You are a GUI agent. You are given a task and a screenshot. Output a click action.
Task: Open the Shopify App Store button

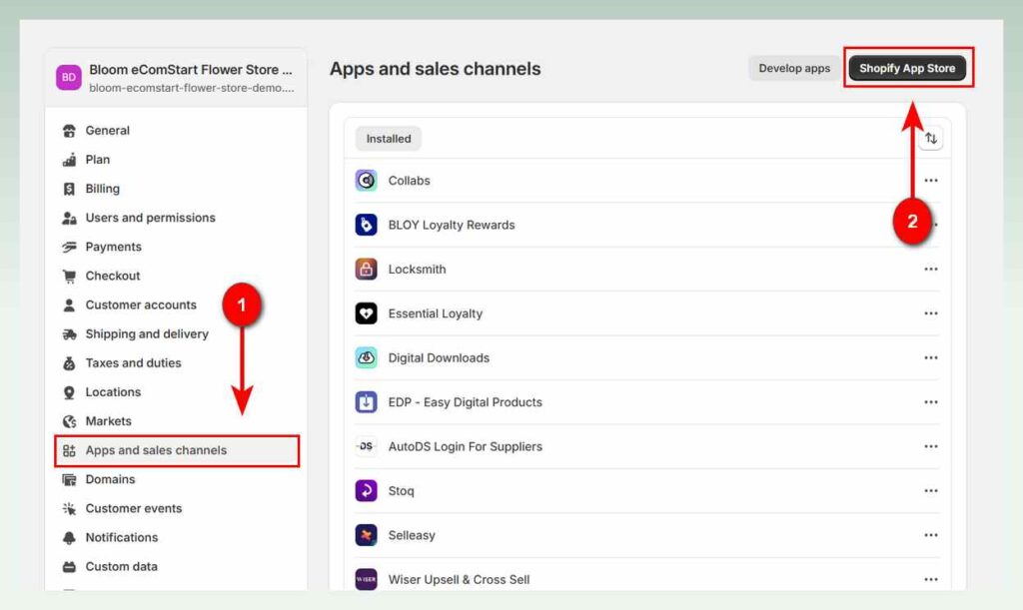click(x=907, y=68)
